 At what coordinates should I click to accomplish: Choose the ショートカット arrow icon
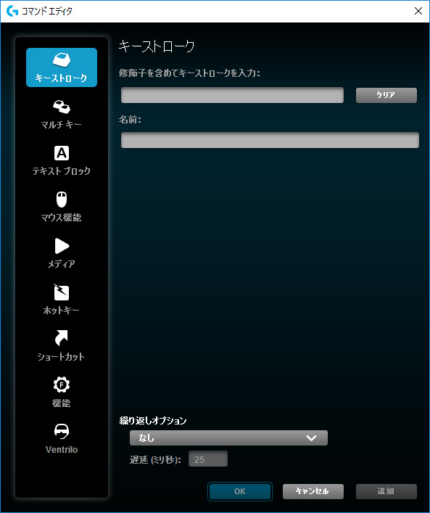[61, 338]
